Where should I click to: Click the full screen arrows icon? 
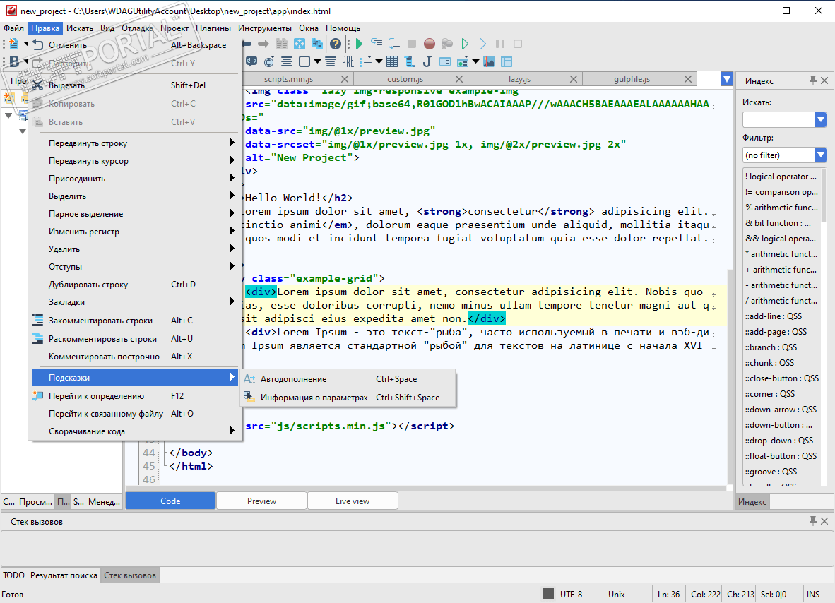(300, 44)
